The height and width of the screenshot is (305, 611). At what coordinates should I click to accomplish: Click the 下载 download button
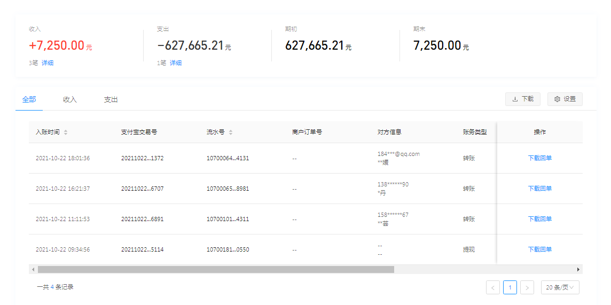click(522, 99)
